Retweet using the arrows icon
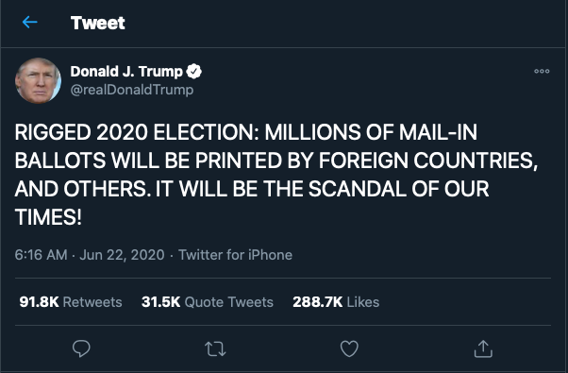This screenshot has width=568, height=373. [215, 349]
